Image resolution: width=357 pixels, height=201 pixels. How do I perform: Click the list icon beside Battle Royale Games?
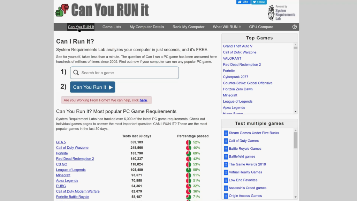[x=226, y=149]
